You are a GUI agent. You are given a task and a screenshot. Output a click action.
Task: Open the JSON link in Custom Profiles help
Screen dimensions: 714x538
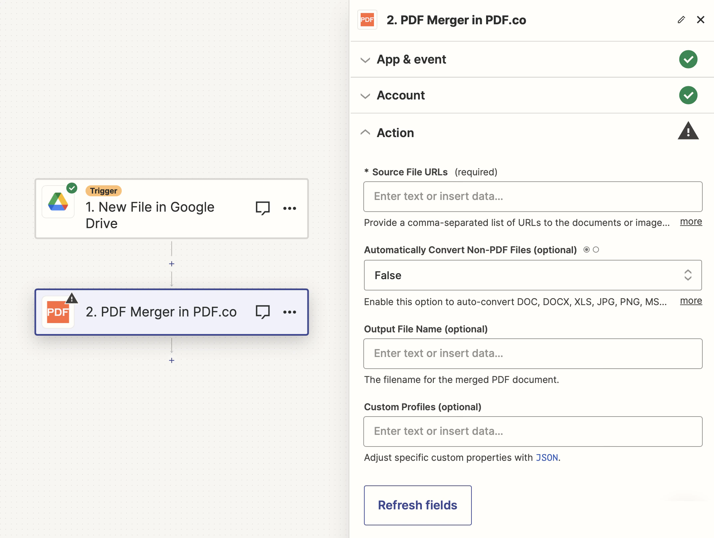pos(547,458)
